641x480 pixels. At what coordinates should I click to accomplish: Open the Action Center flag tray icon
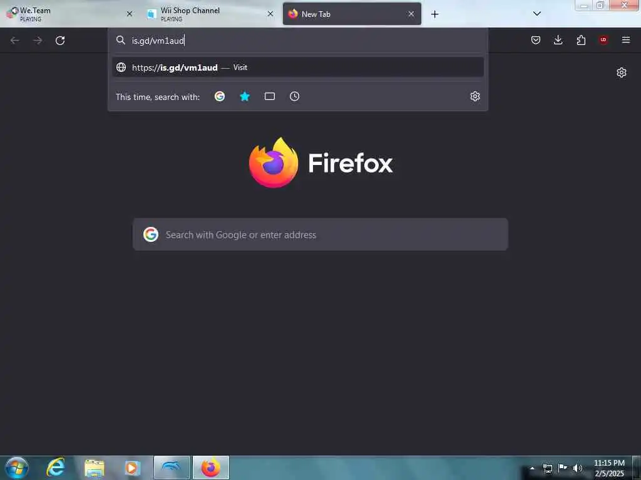click(563, 468)
